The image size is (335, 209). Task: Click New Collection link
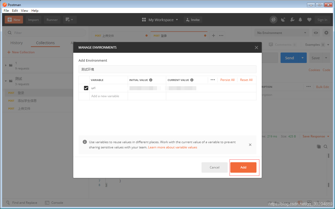coord(21,52)
